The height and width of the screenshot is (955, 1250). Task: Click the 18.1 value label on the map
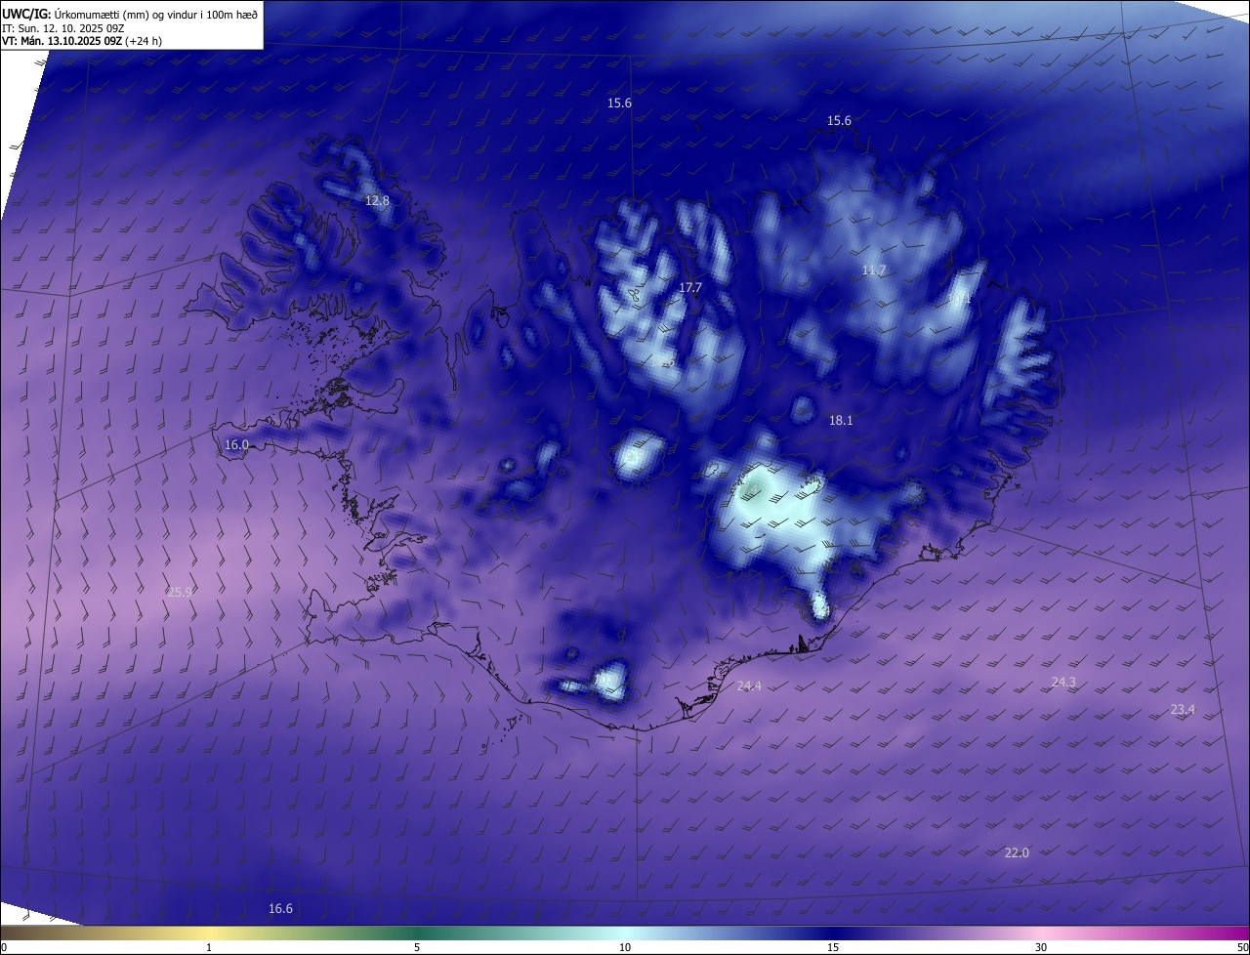(x=841, y=420)
